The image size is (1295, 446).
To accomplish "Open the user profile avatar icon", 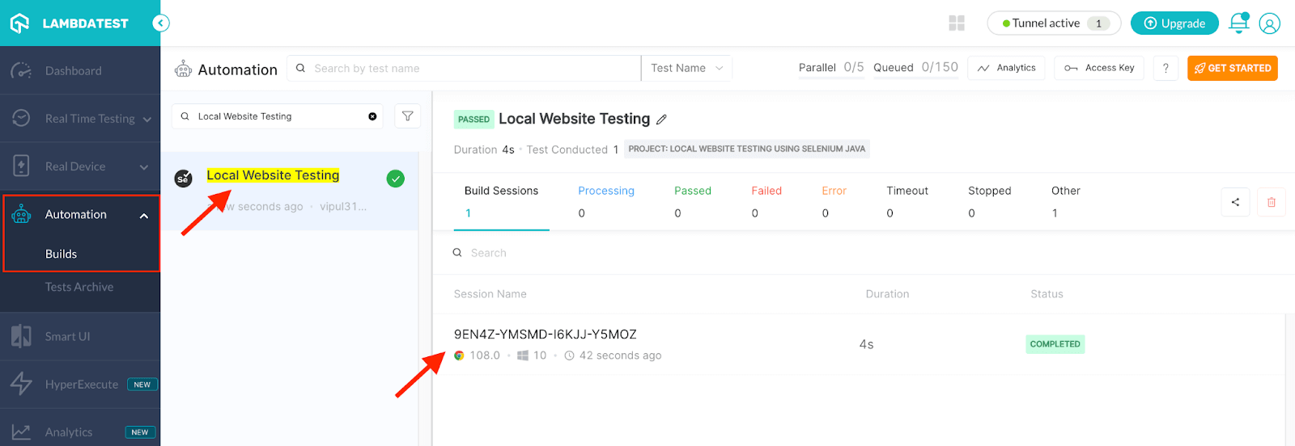I will (1270, 23).
